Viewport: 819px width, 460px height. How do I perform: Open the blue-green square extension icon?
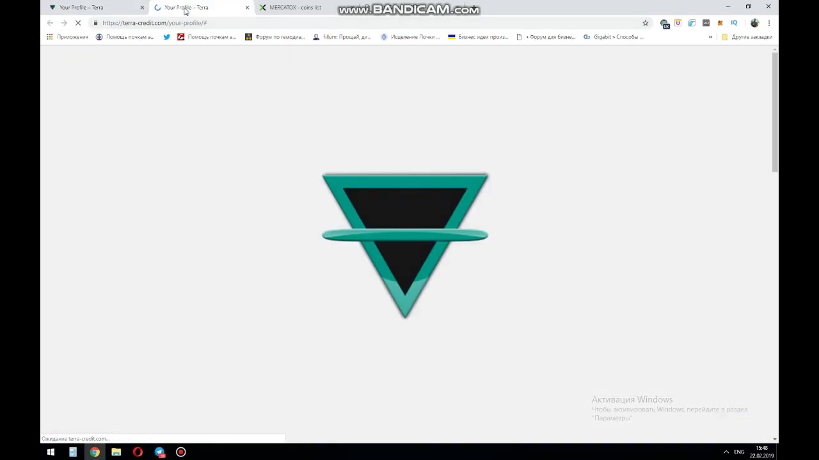click(692, 23)
